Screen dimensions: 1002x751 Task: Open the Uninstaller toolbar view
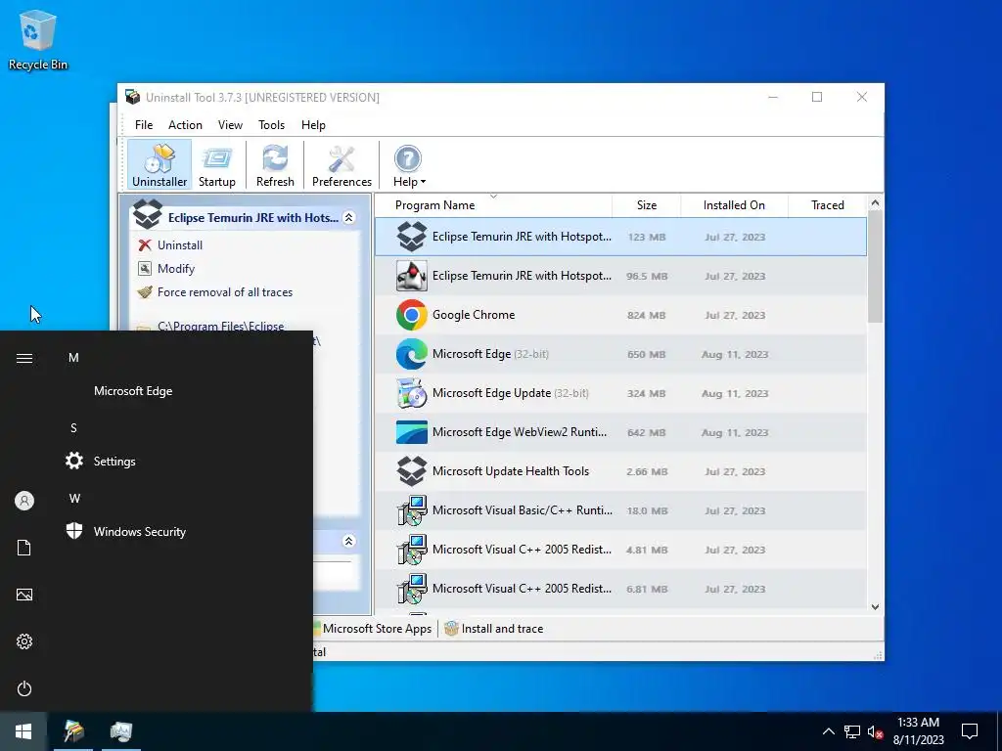tap(159, 165)
